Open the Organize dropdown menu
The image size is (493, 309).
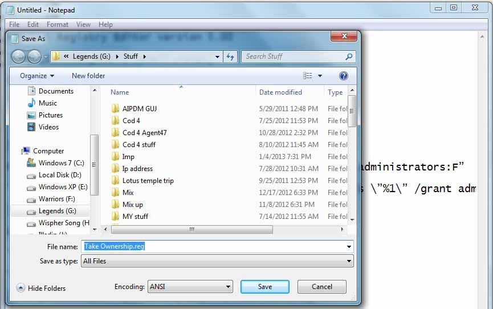pos(37,76)
